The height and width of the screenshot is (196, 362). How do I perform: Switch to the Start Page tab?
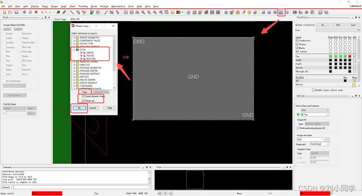(x=60, y=19)
